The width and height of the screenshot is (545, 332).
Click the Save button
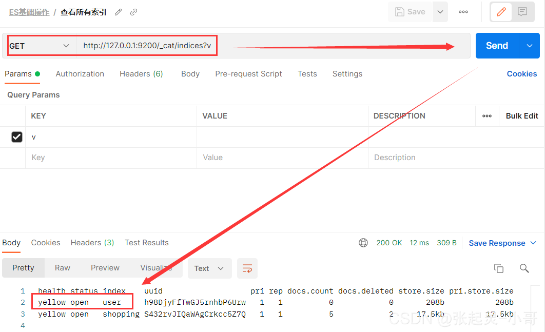click(410, 12)
